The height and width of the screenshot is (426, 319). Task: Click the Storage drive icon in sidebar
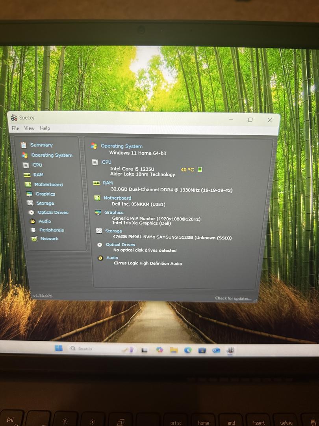coord(30,203)
